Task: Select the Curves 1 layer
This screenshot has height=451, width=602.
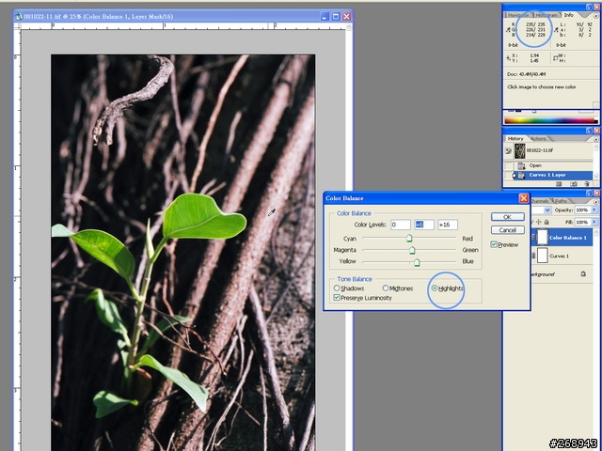Action: pos(562,256)
